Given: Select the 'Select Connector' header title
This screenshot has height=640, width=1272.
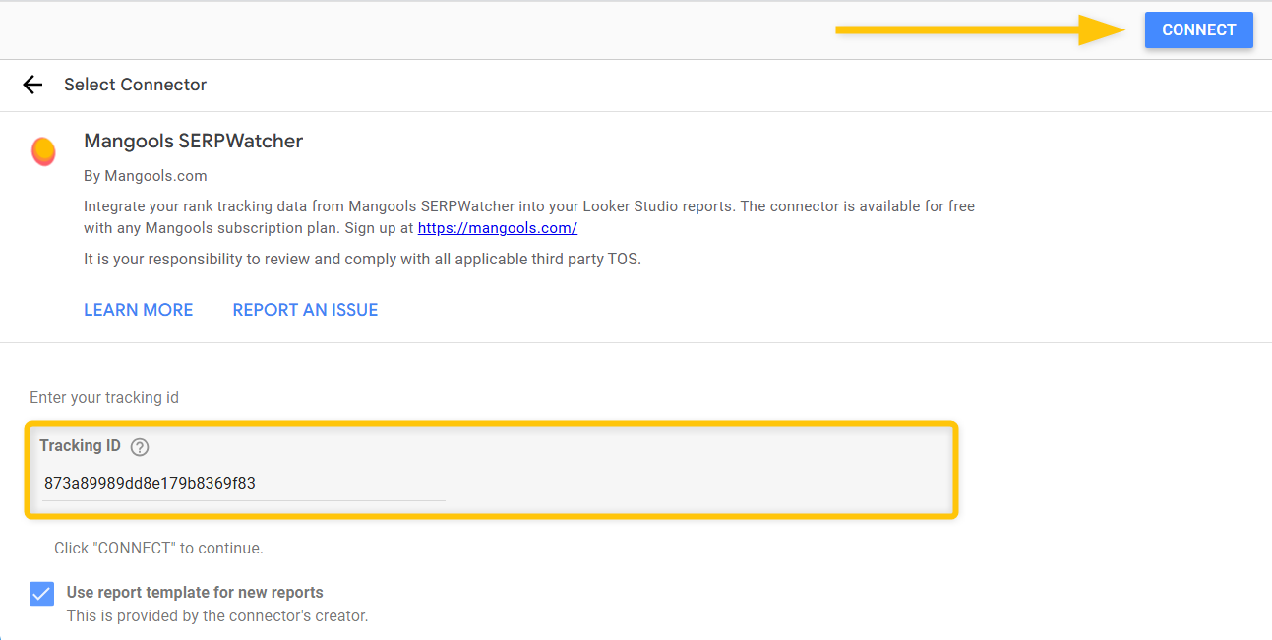Looking at the screenshot, I should (x=135, y=85).
